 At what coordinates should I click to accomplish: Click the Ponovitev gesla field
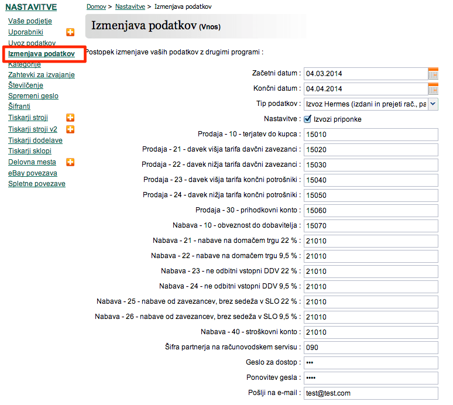tap(371, 378)
